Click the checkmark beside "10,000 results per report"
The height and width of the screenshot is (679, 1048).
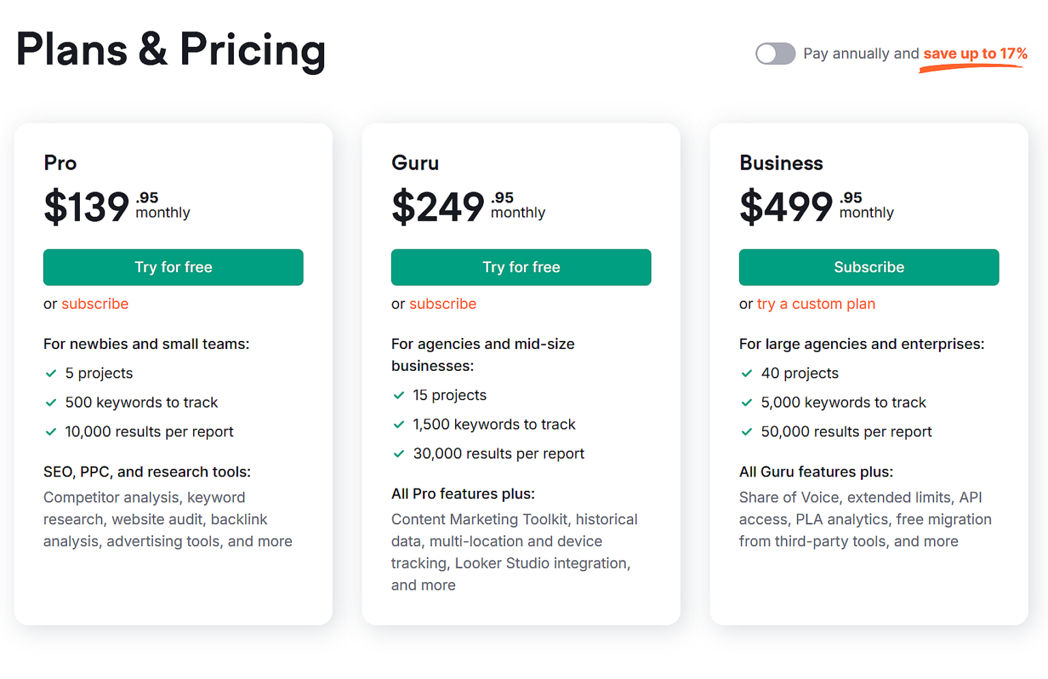[51, 432]
